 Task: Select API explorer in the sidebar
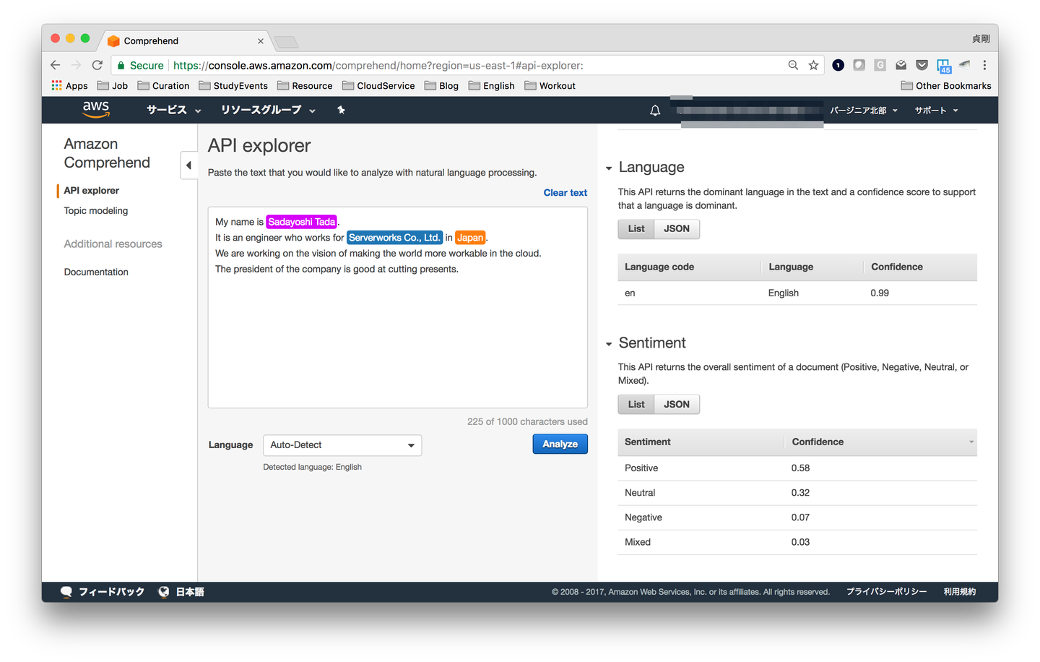92,191
